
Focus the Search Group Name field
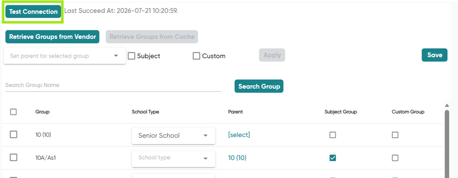(113, 85)
